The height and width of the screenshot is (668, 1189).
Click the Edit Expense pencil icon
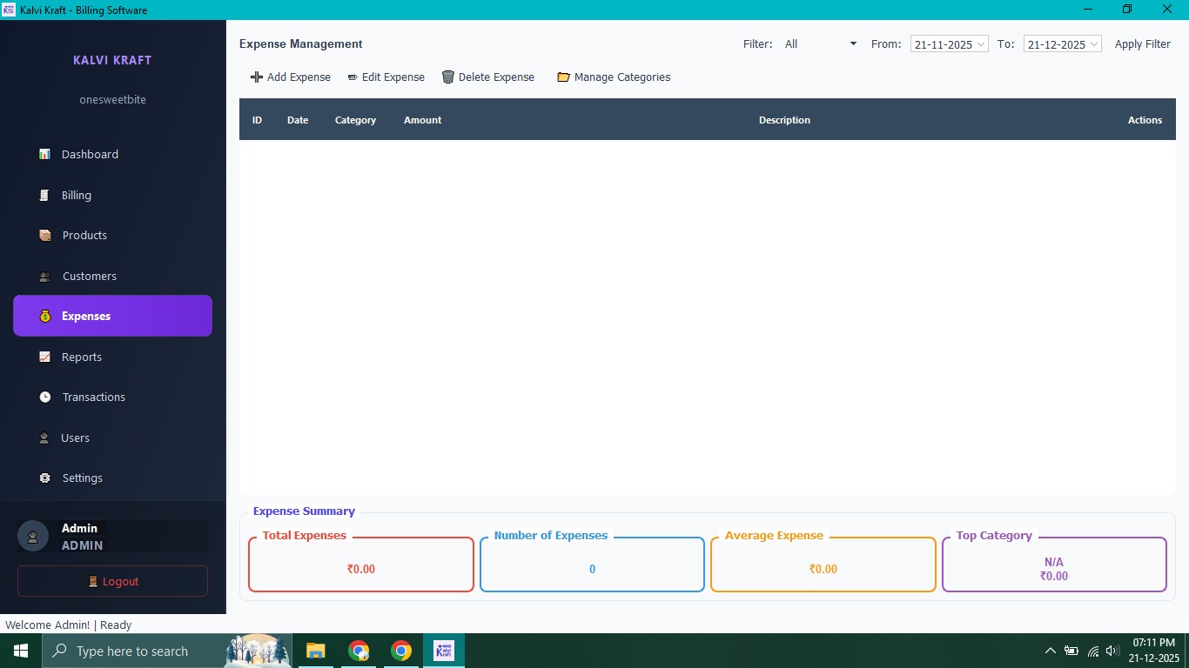coord(353,77)
